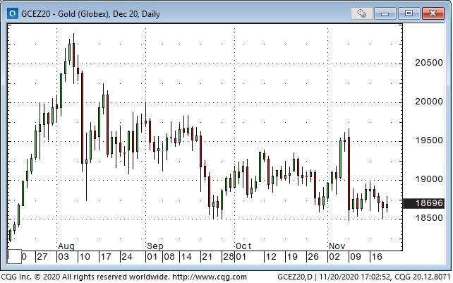Viewport: 453px width, 283px height.
Task: Click the 18500 price axis label
Action: [x=429, y=217]
